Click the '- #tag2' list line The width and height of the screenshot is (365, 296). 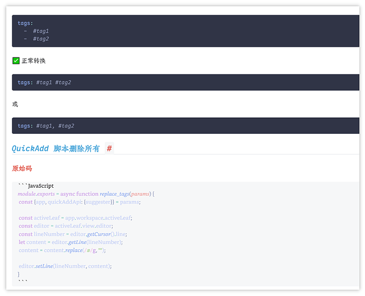(x=36, y=39)
